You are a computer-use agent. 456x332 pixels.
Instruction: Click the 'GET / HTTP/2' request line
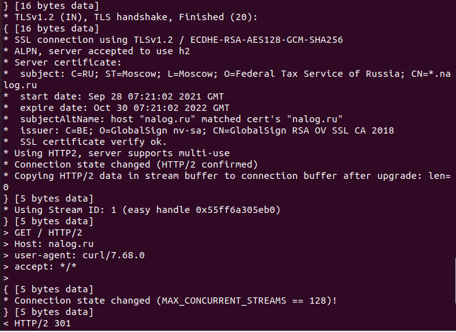[43, 232]
